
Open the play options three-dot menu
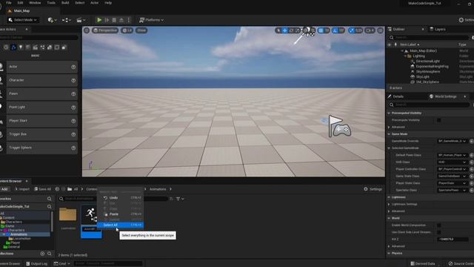click(128, 20)
